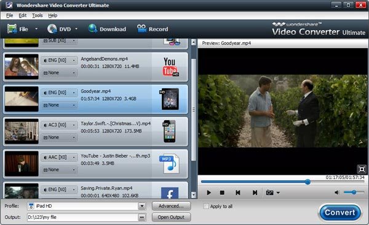Open the snapshot options arrow
Viewport: 369px width, 225px height.
[278, 193]
